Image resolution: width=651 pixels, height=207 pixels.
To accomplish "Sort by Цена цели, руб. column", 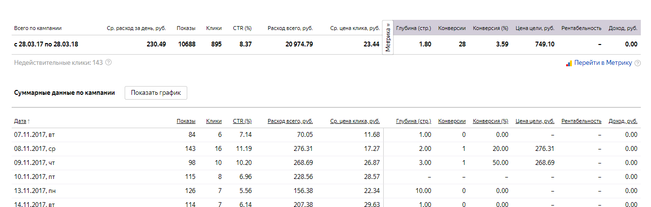I will pyautogui.click(x=535, y=121).
